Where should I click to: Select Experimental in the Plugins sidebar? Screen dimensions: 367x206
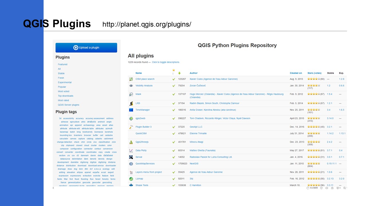click(x=65, y=82)
